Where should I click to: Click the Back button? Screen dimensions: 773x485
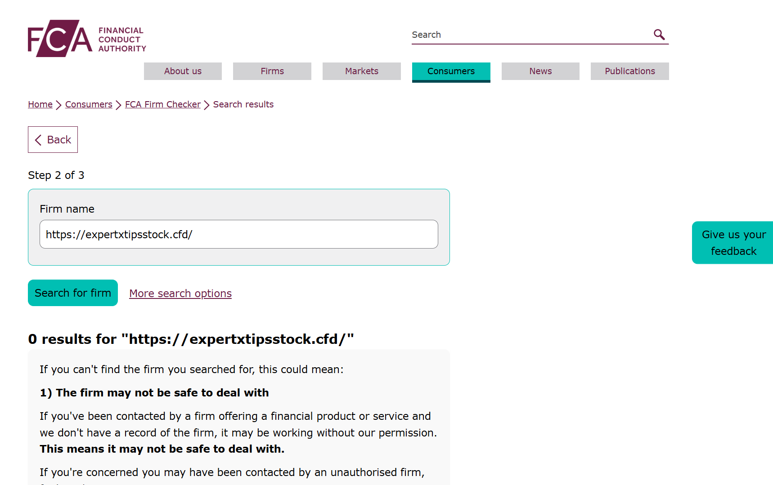click(53, 139)
